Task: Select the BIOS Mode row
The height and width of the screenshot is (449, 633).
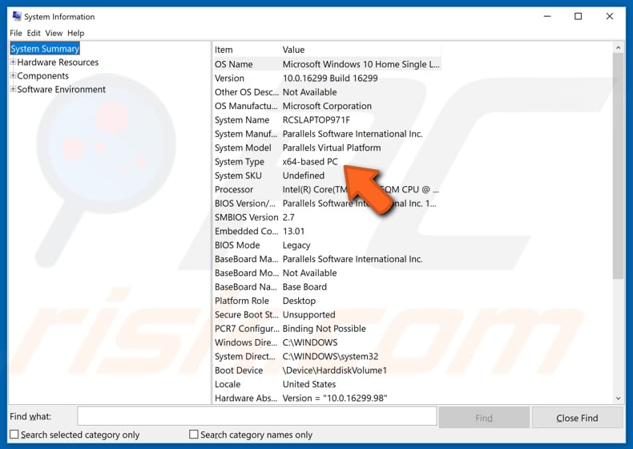Action: [x=327, y=245]
